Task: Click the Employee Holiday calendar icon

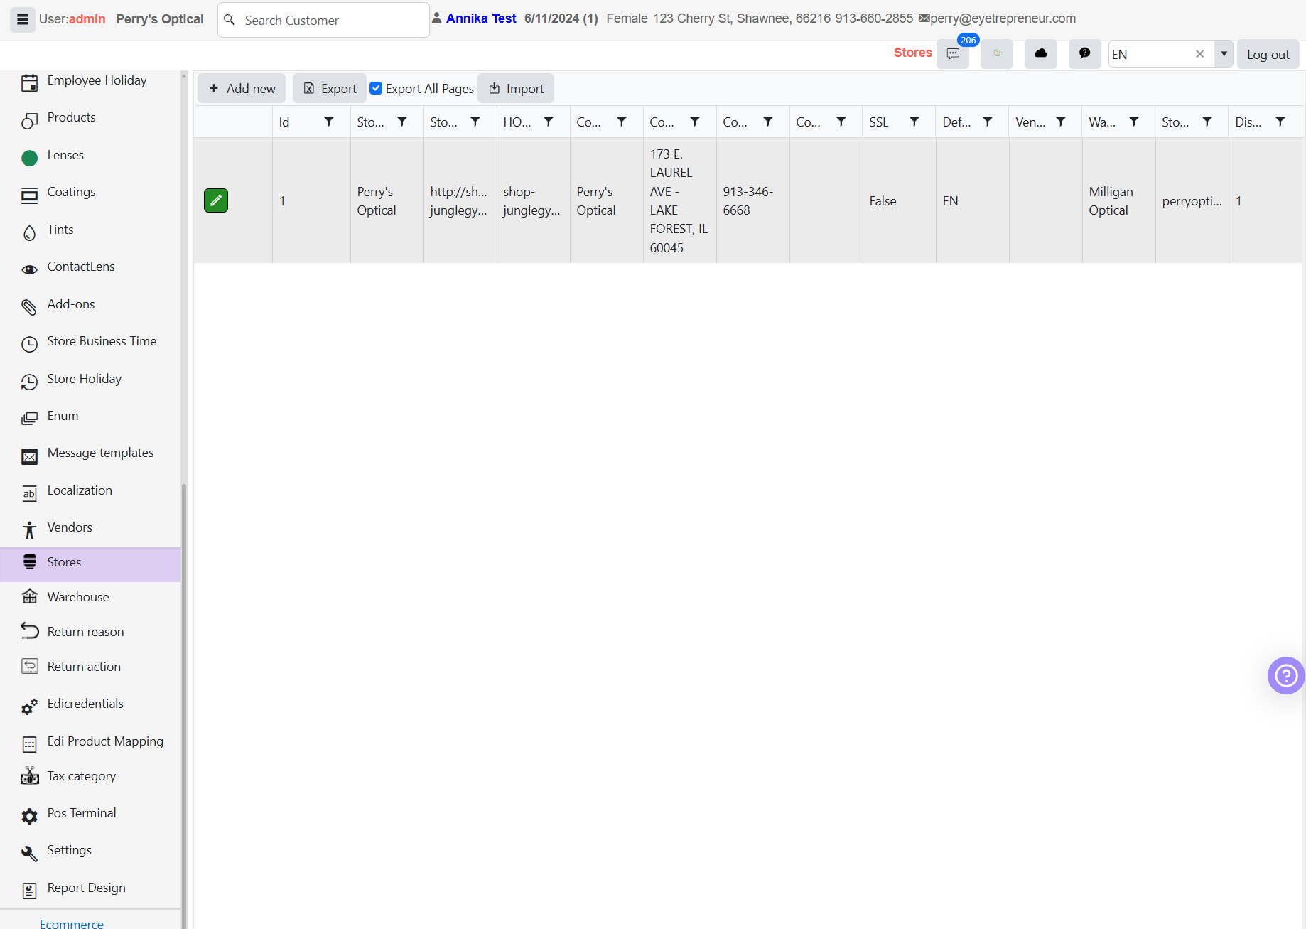Action: coord(29,82)
